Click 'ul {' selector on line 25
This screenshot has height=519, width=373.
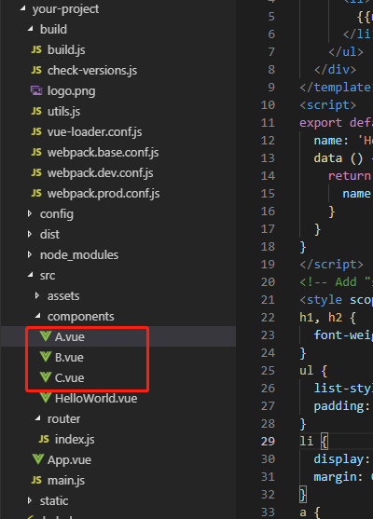tap(313, 371)
